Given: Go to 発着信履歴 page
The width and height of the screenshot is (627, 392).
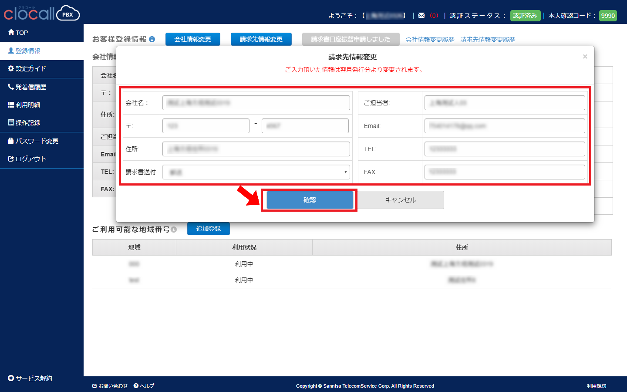Looking at the screenshot, I should (x=27, y=87).
